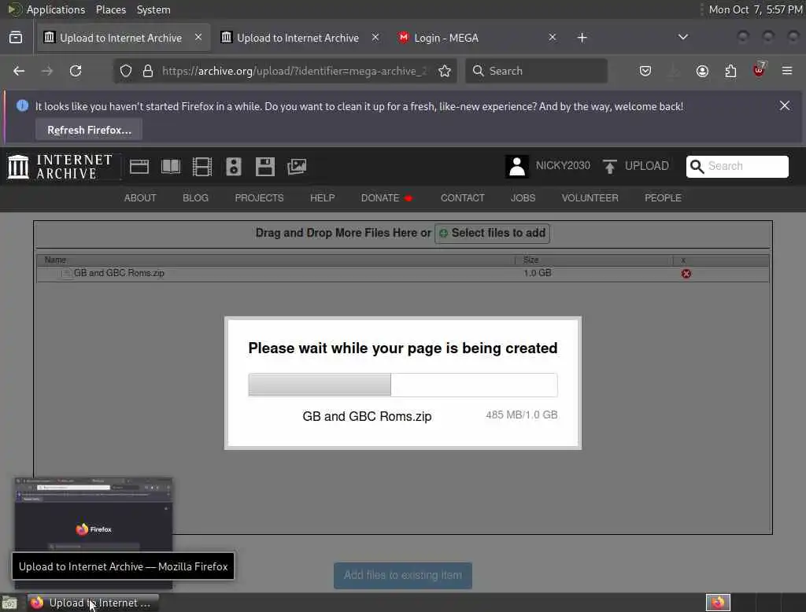Open the PEOPLE navigation link

point(663,197)
